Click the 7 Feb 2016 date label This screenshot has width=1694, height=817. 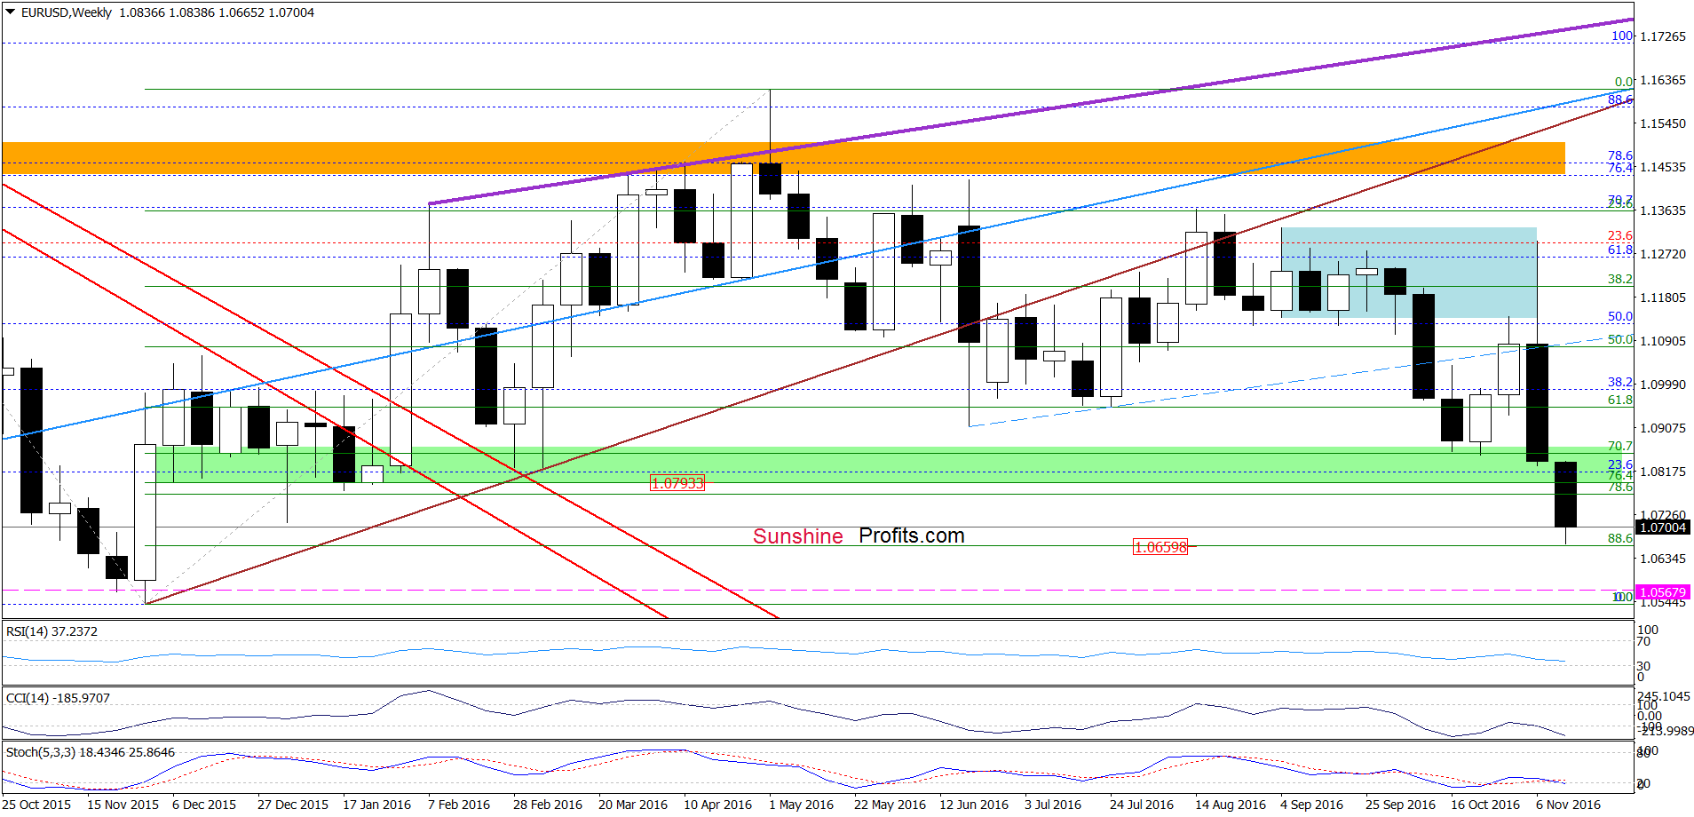(x=459, y=805)
